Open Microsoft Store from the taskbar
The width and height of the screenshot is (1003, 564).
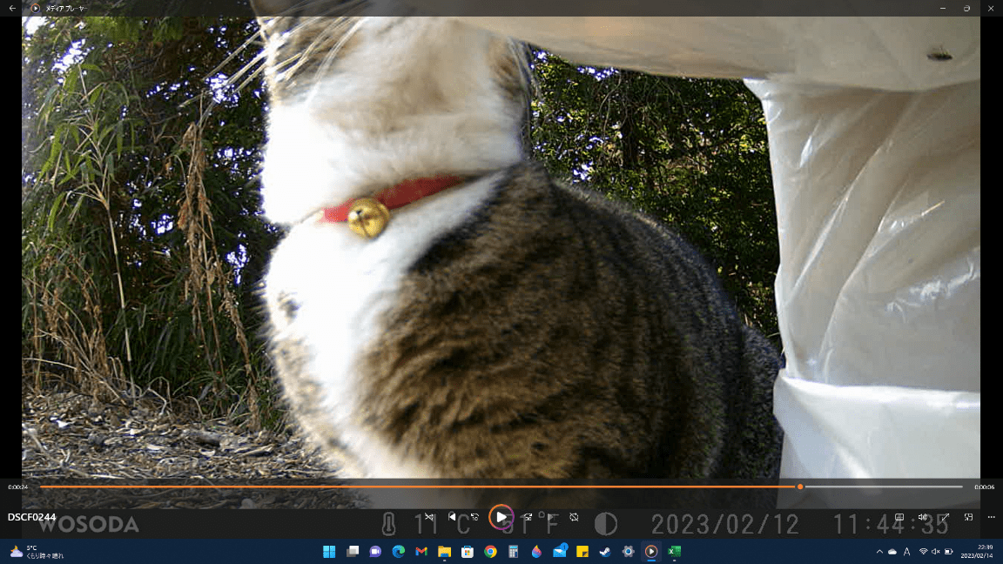click(468, 551)
